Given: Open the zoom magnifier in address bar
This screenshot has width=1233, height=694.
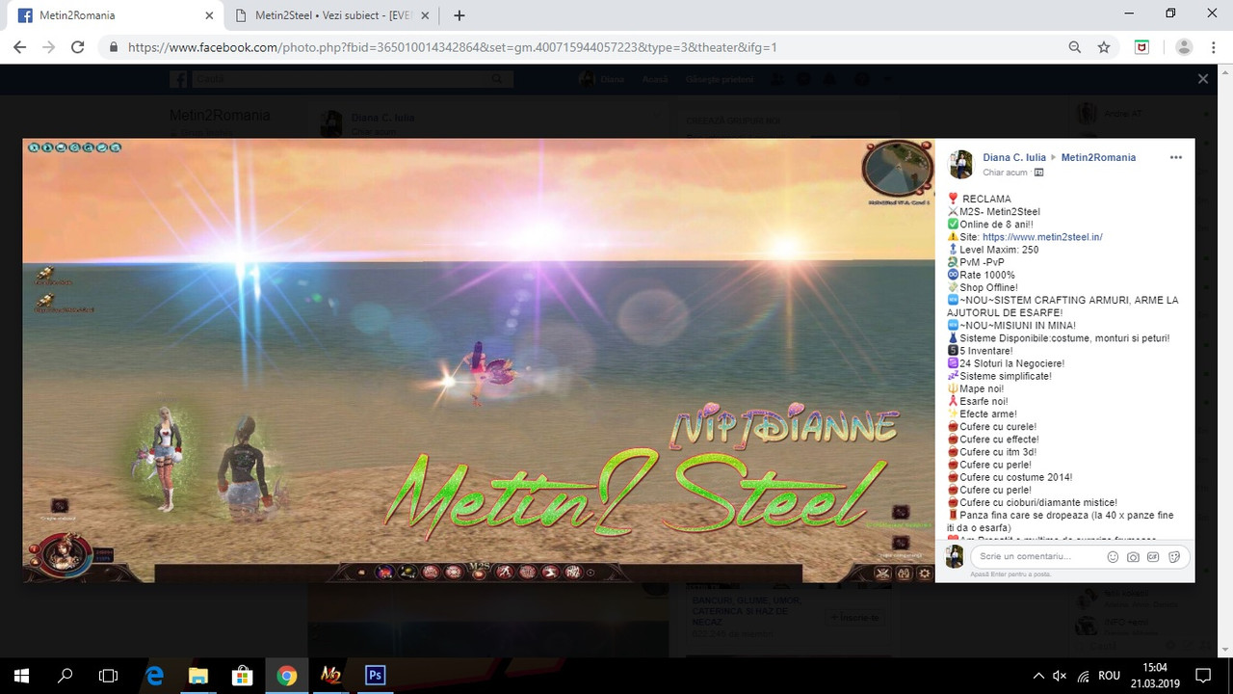Looking at the screenshot, I should [1075, 47].
